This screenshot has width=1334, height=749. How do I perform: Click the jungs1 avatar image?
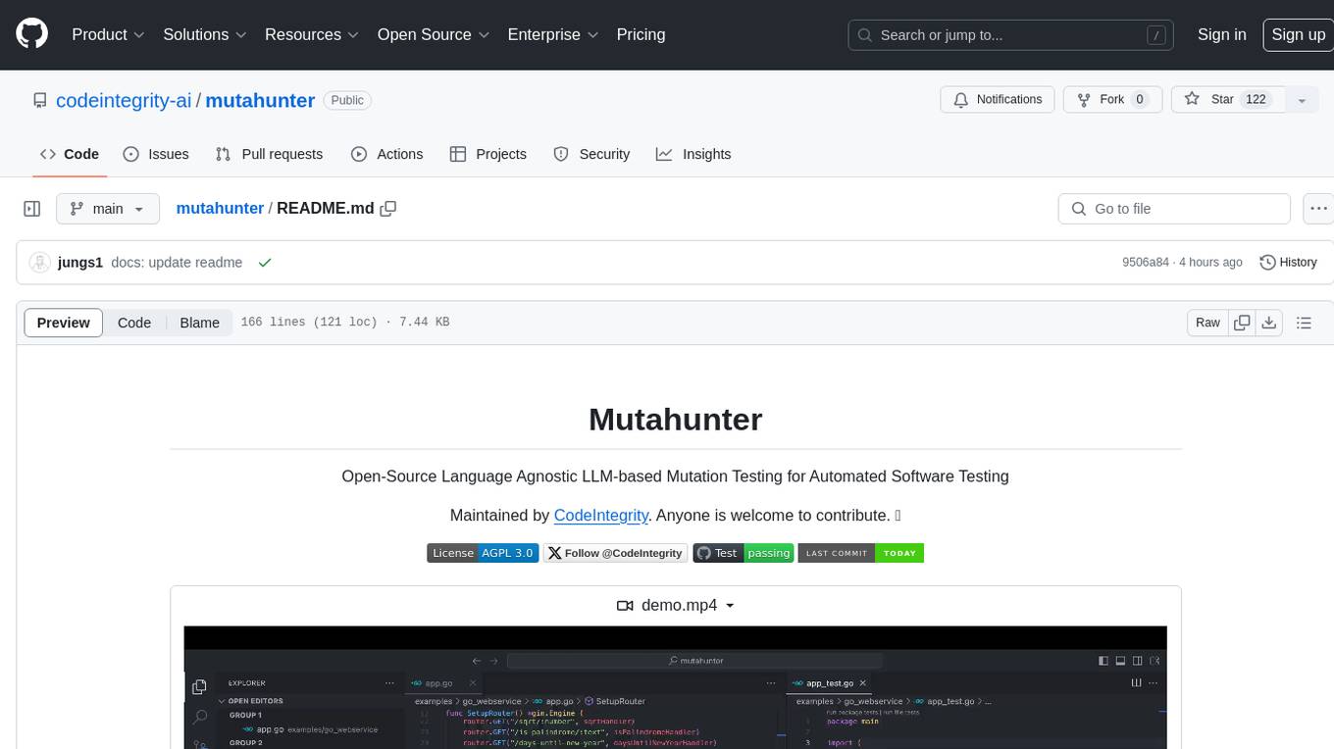(x=40, y=263)
